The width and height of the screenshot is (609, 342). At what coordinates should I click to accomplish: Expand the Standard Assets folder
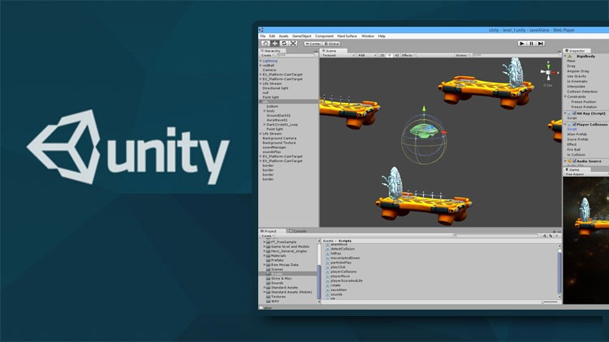click(x=265, y=288)
